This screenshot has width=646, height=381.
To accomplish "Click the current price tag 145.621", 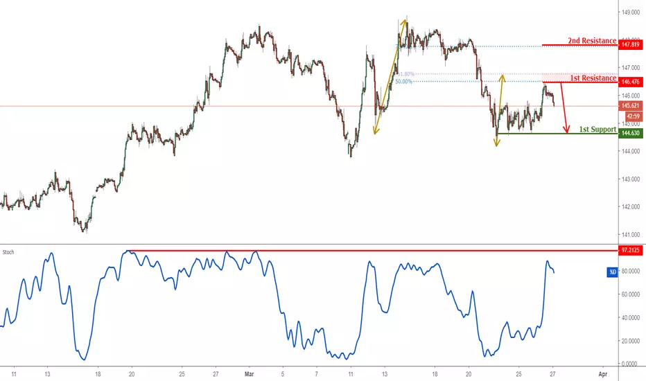I will pyautogui.click(x=631, y=106).
